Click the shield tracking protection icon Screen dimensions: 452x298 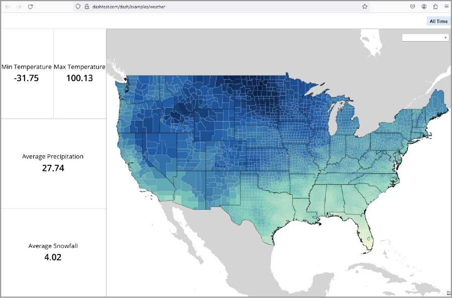pos(78,7)
